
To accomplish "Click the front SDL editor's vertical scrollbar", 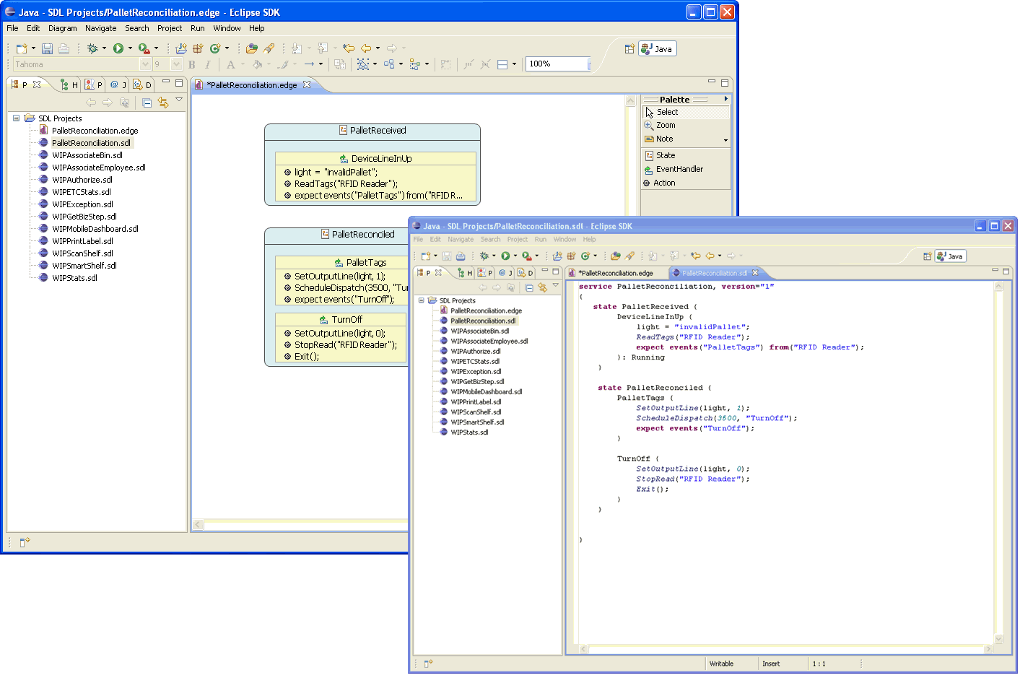I will tap(999, 462).
